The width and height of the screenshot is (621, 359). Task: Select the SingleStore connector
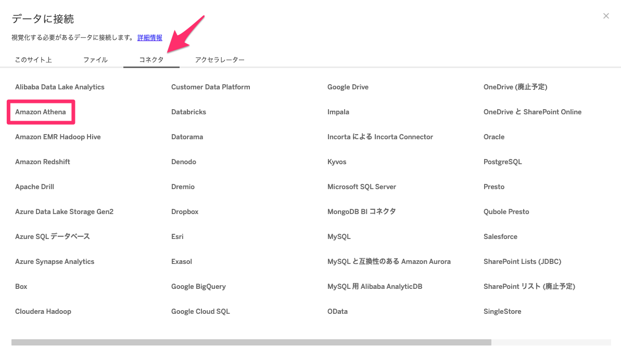click(x=502, y=312)
